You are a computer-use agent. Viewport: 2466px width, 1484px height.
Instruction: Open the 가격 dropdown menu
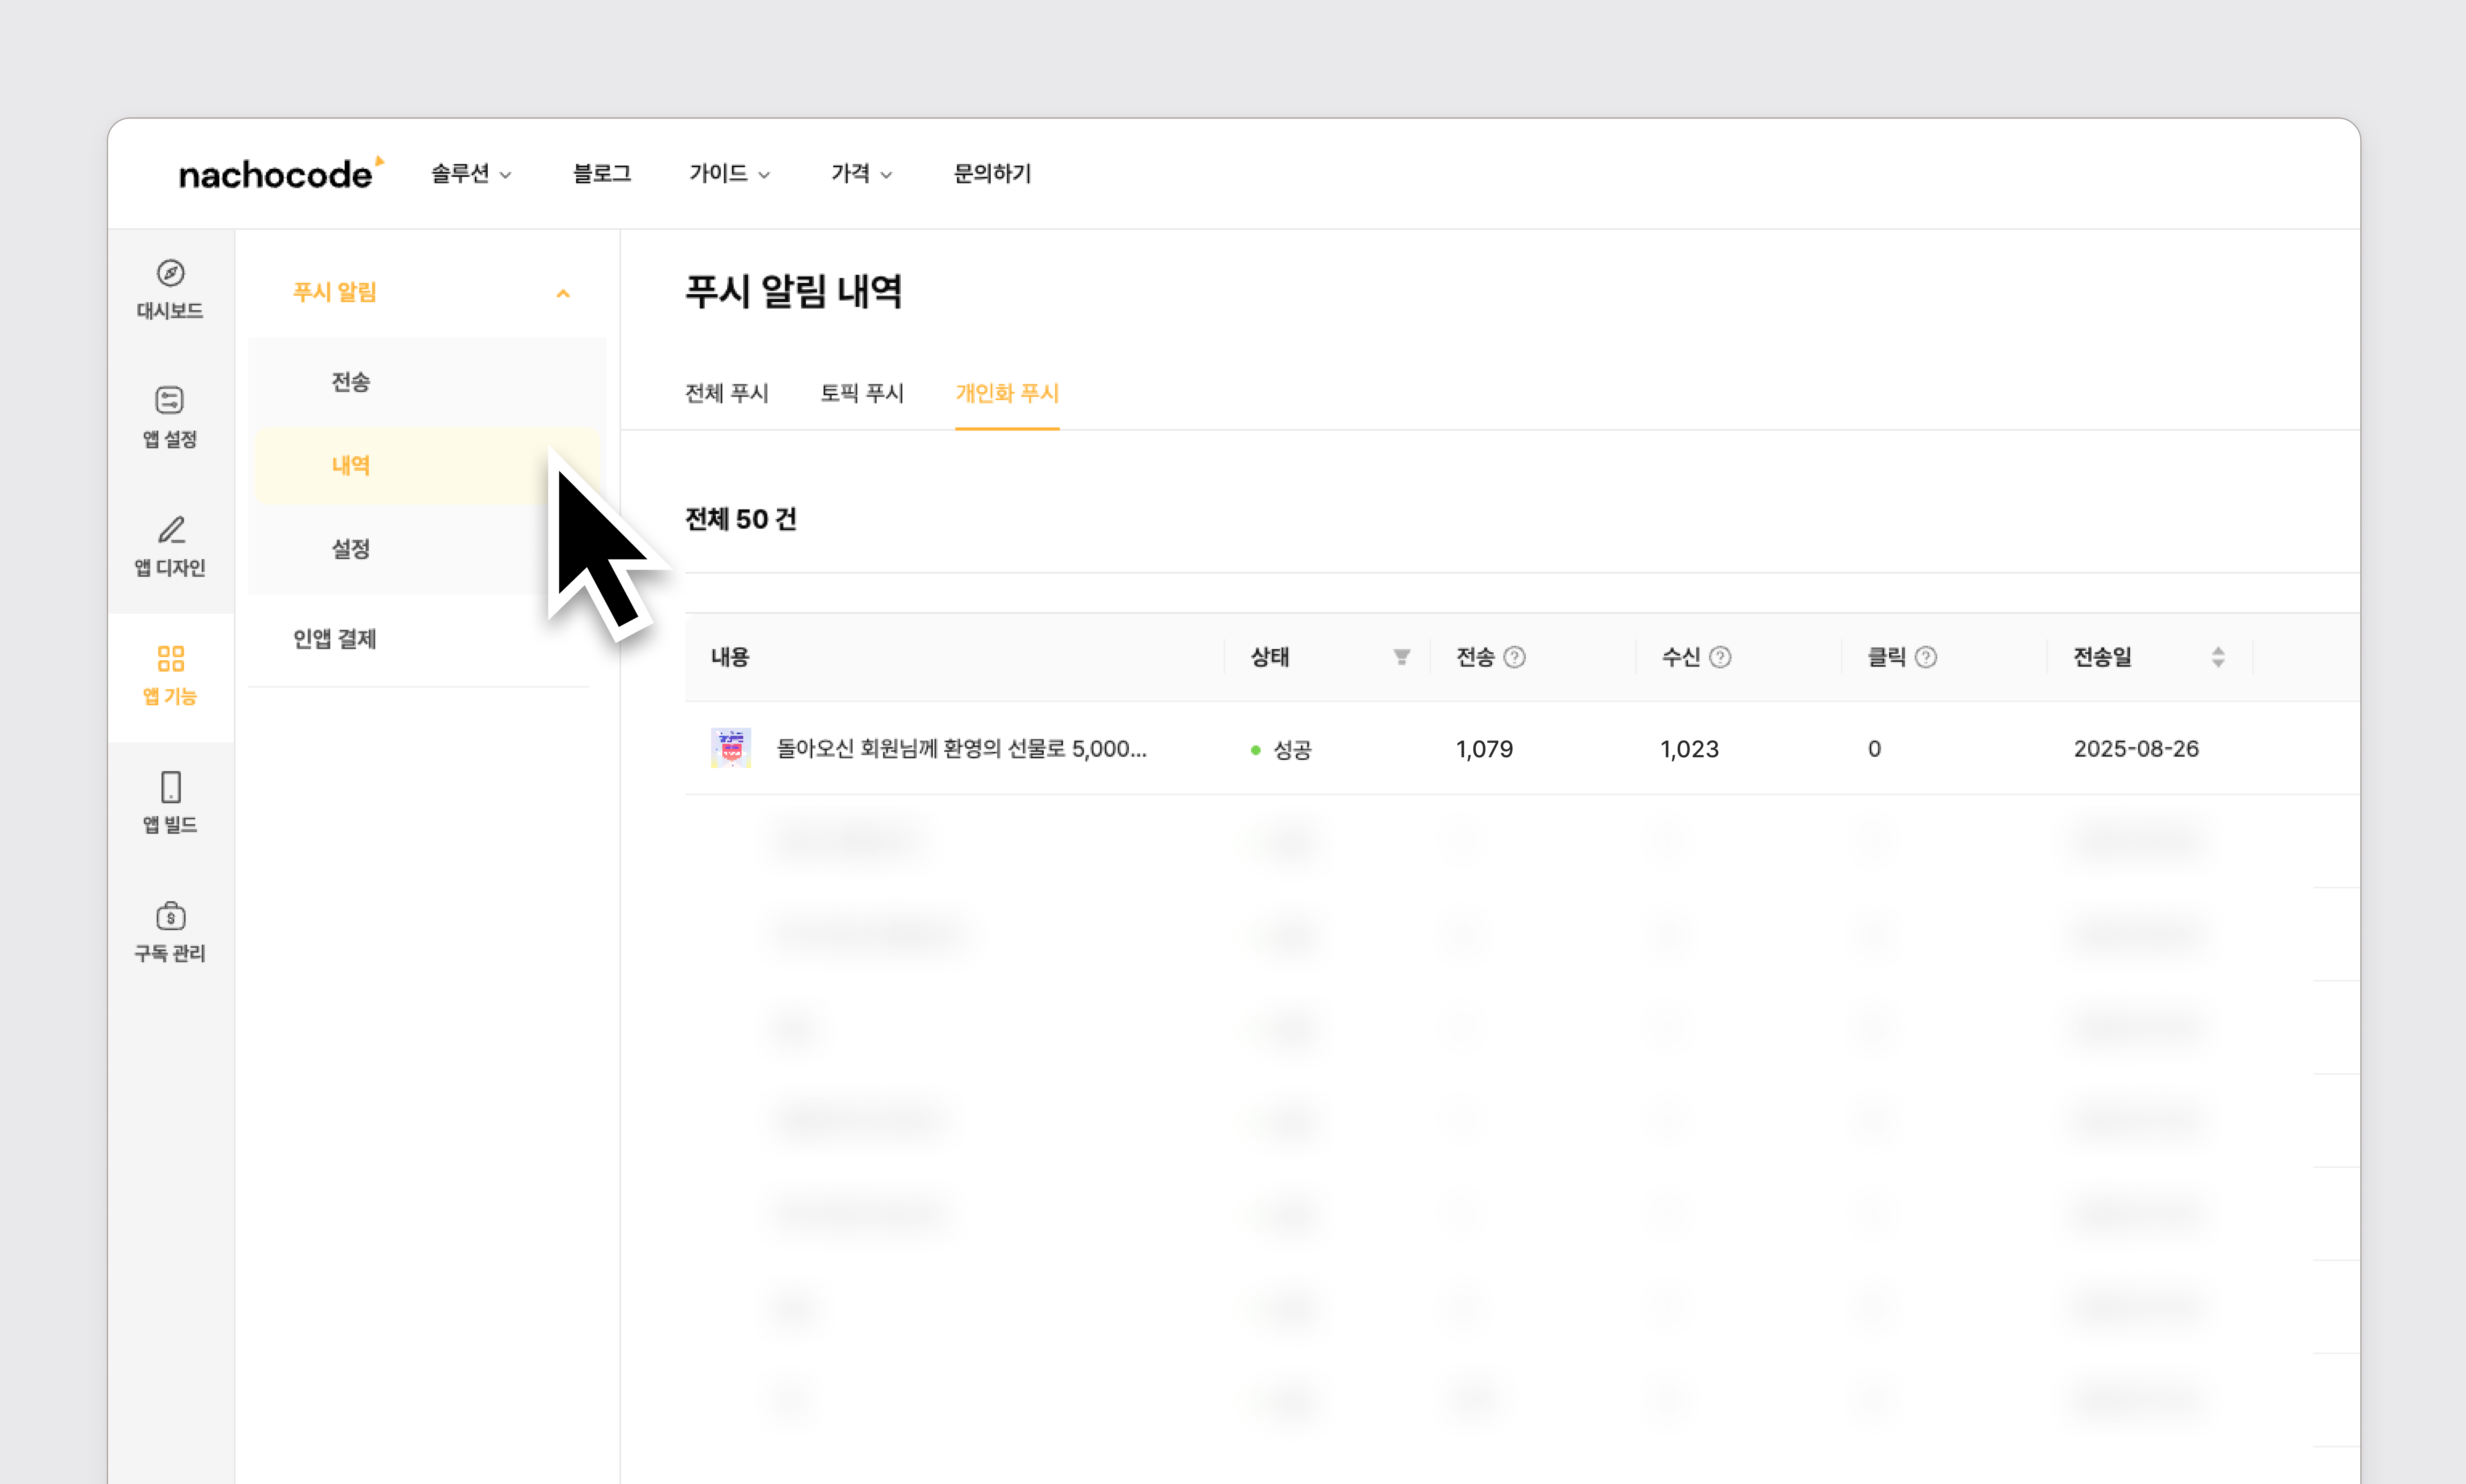click(x=861, y=174)
